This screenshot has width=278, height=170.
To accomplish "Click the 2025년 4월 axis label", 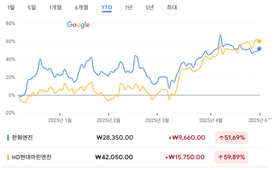I will [x=211, y=120].
